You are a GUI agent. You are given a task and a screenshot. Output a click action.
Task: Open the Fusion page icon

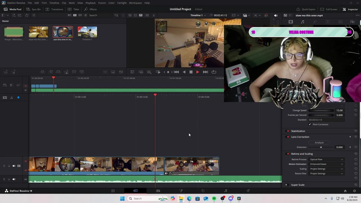[x=181, y=191]
